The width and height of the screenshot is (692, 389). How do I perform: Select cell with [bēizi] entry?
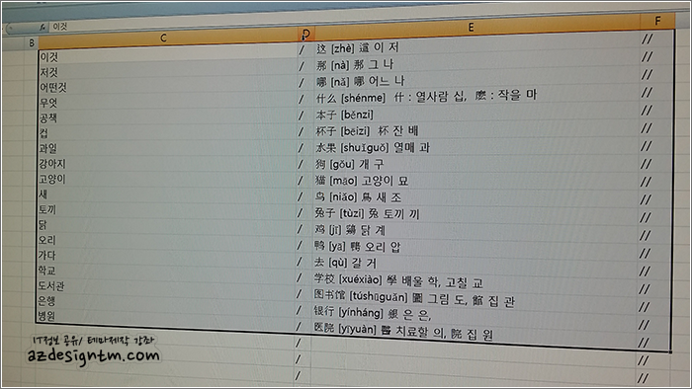click(476, 131)
